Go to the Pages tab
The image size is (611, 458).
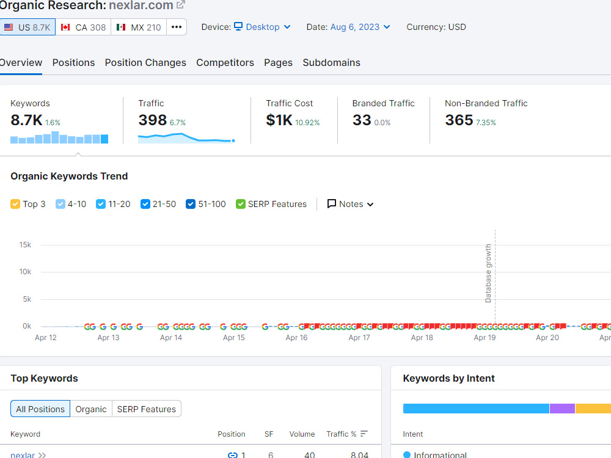tap(278, 63)
